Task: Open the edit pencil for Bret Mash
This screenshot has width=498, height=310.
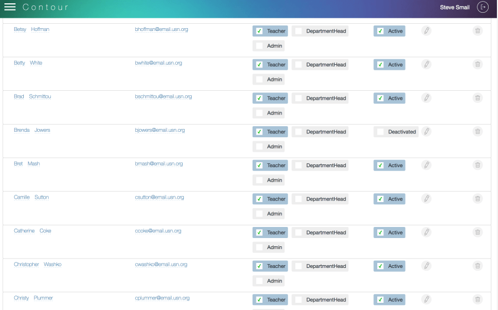Action: 426,165
